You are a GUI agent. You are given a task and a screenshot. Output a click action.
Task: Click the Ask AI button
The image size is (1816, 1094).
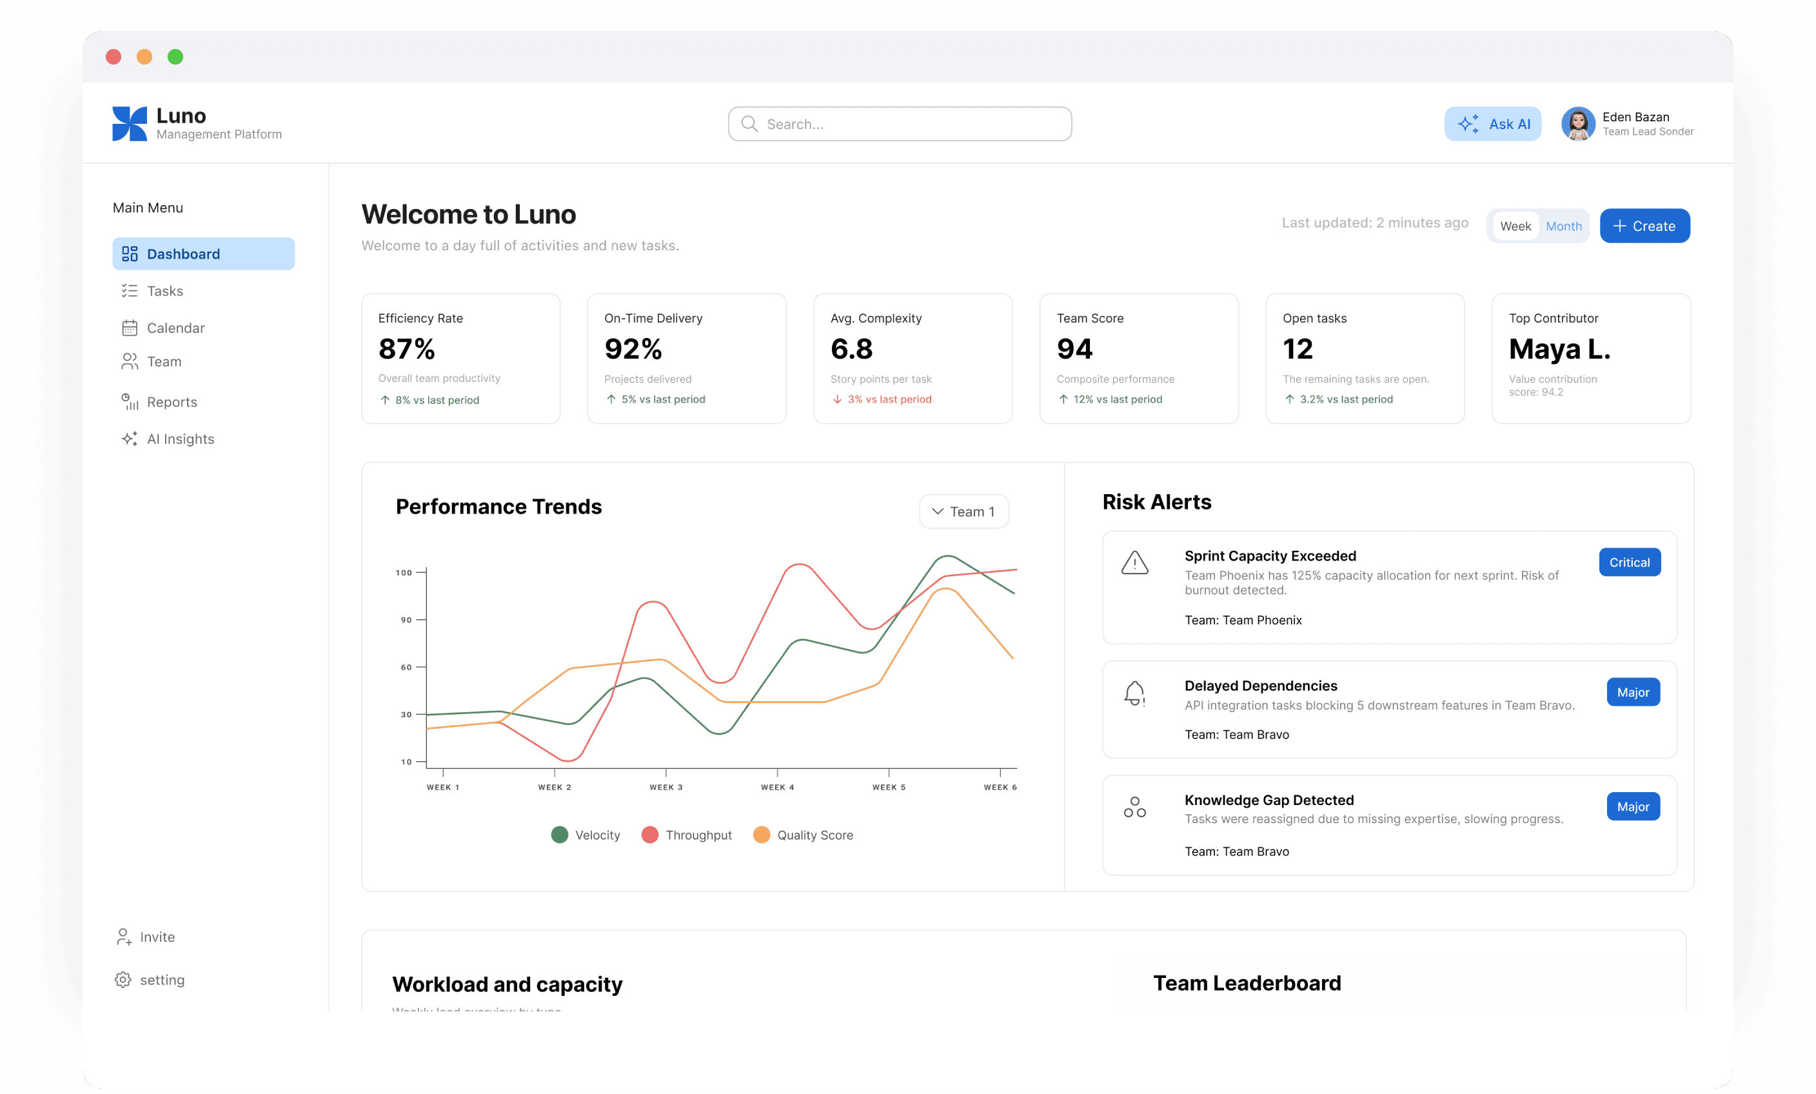click(1492, 123)
